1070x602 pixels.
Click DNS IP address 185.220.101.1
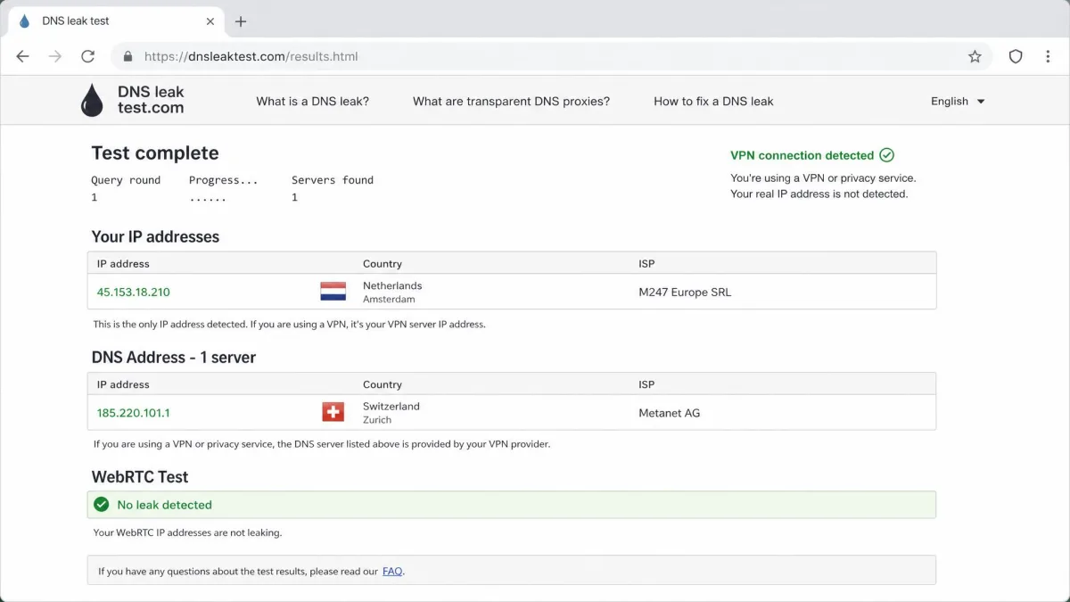134,413
